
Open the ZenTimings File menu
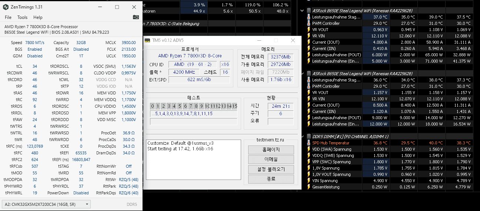tap(8, 17)
